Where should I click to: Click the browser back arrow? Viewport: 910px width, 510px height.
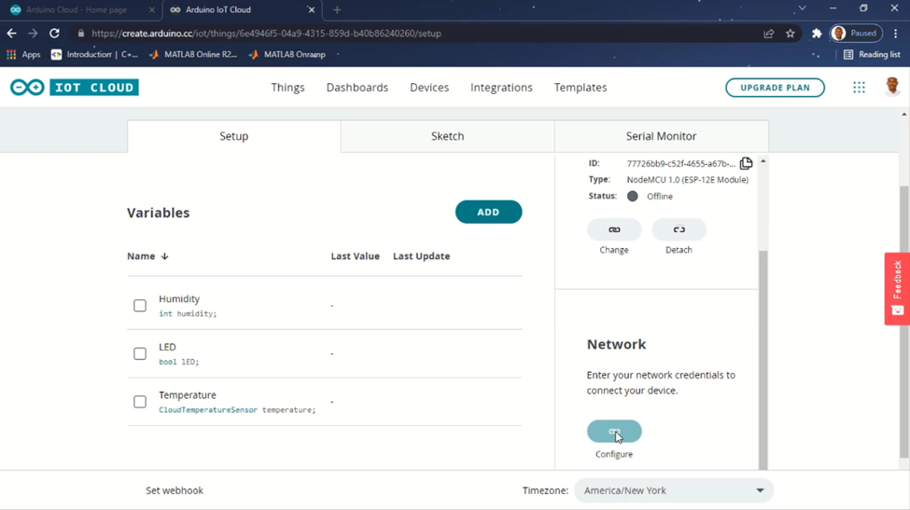tap(11, 34)
